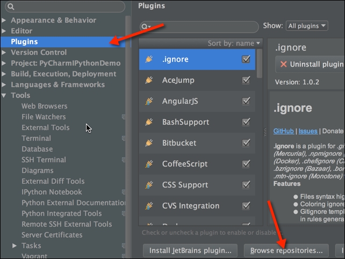Click Uninstall plugin button
Viewport: 345px width, 259px height.
coord(310,64)
